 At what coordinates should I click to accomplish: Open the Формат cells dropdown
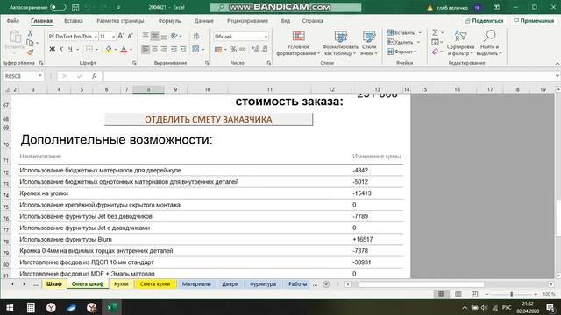[x=401, y=52]
